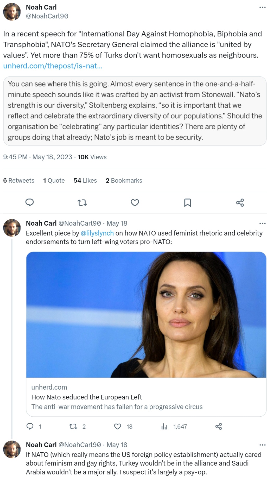Retweet the main NATO speech tweet
Screen dimensions: 267x477
[x=82, y=202]
